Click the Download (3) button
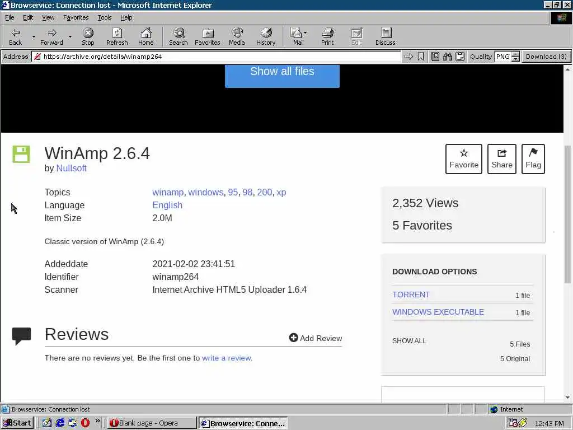Image resolution: width=573 pixels, height=430 pixels. [546, 57]
